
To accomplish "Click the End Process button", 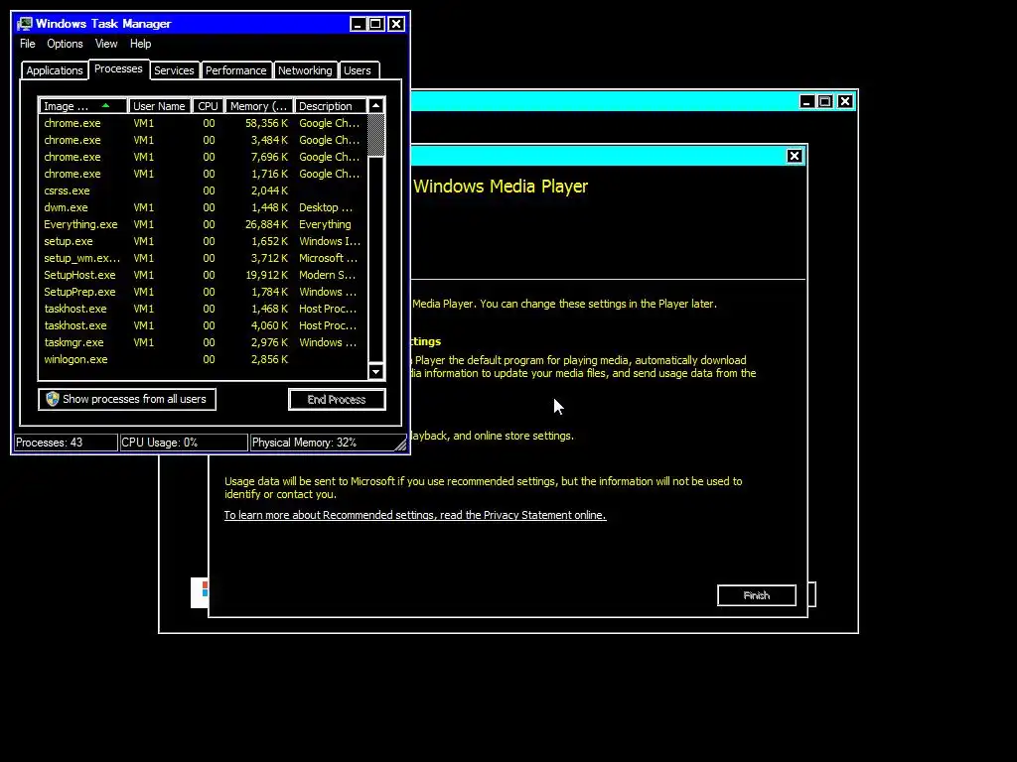I will click(x=337, y=399).
